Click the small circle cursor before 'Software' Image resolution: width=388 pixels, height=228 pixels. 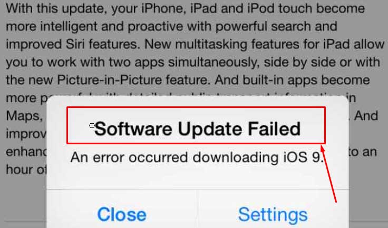pos(92,126)
